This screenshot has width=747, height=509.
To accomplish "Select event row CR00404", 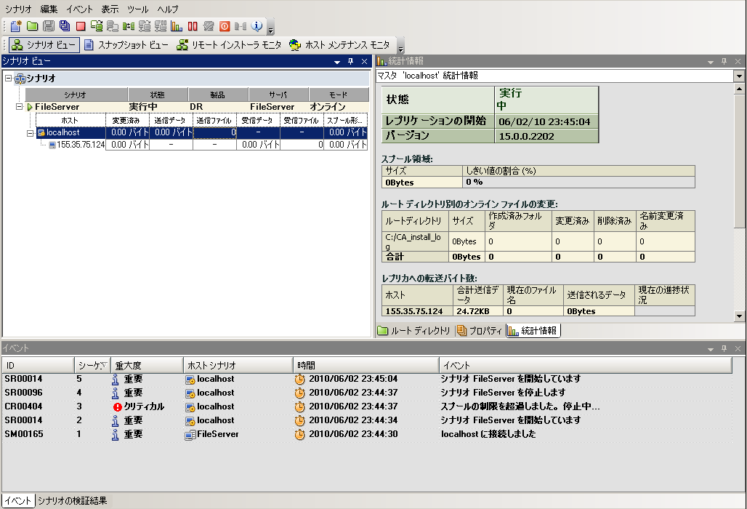I will [x=367, y=407].
